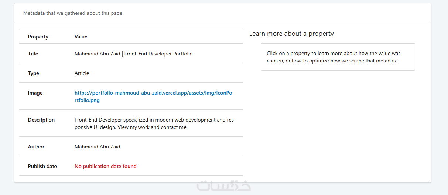Screen dimensions: 448x195
Task: Select the Type property row label
Action: click(33, 73)
